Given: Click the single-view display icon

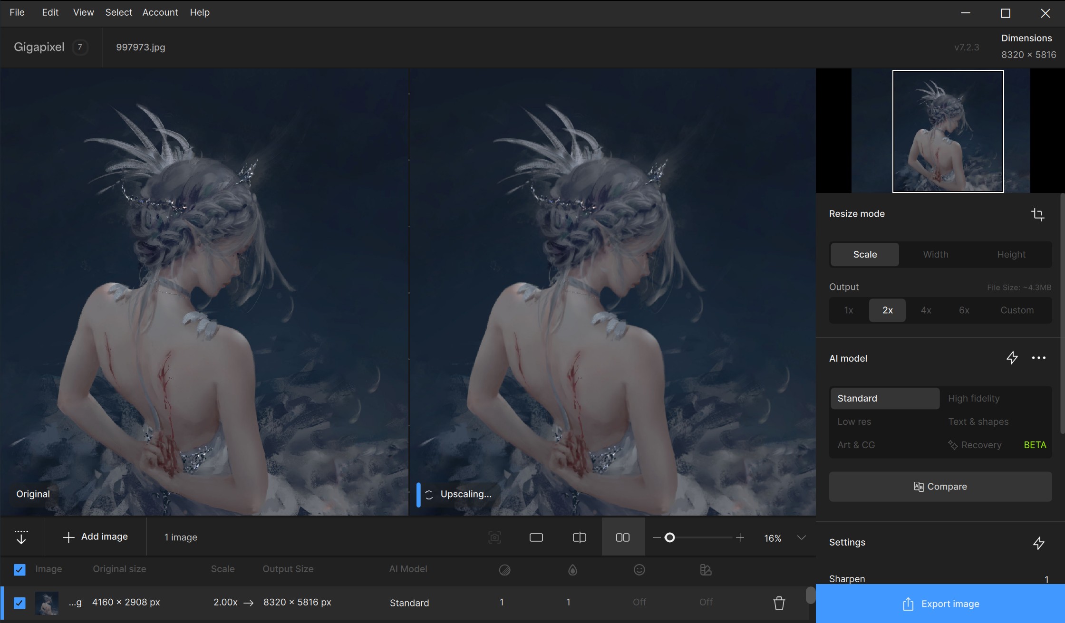Looking at the screenshot, I should point(536,537).
